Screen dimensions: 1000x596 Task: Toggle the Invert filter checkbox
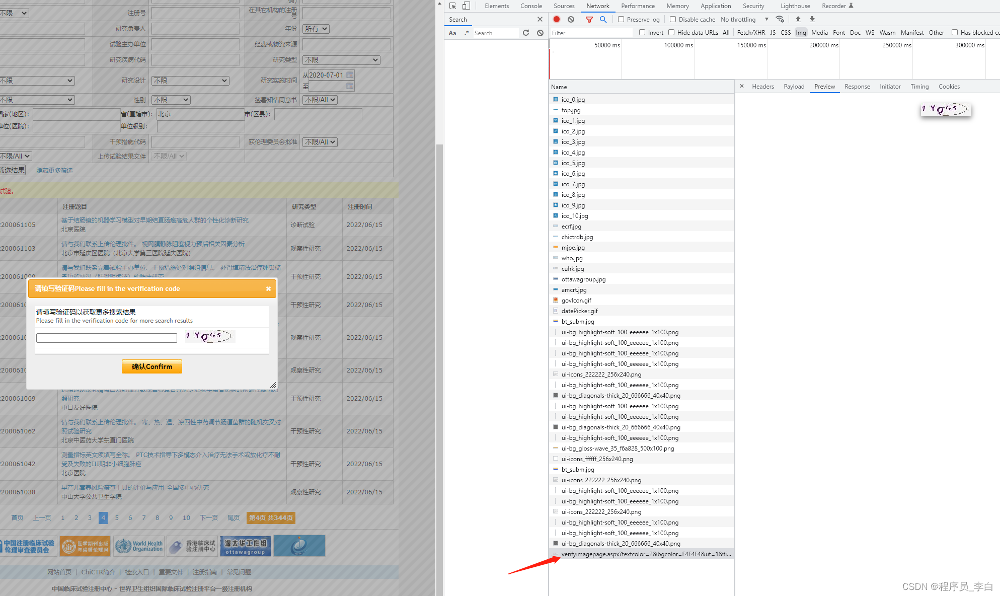[642, 32]
